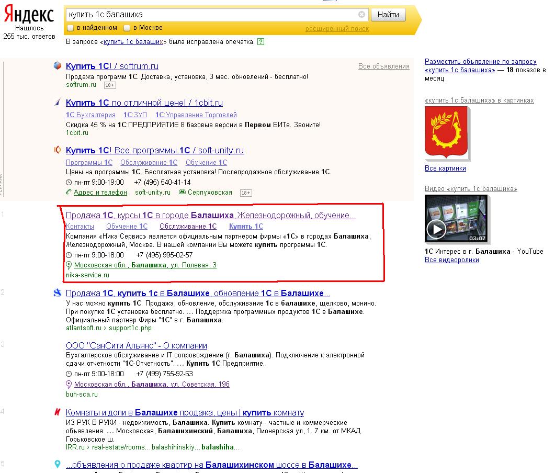This screenshot has height=473, width=555.
Task: Click the Серпуховская metro icon
Action: click(182, 192)
